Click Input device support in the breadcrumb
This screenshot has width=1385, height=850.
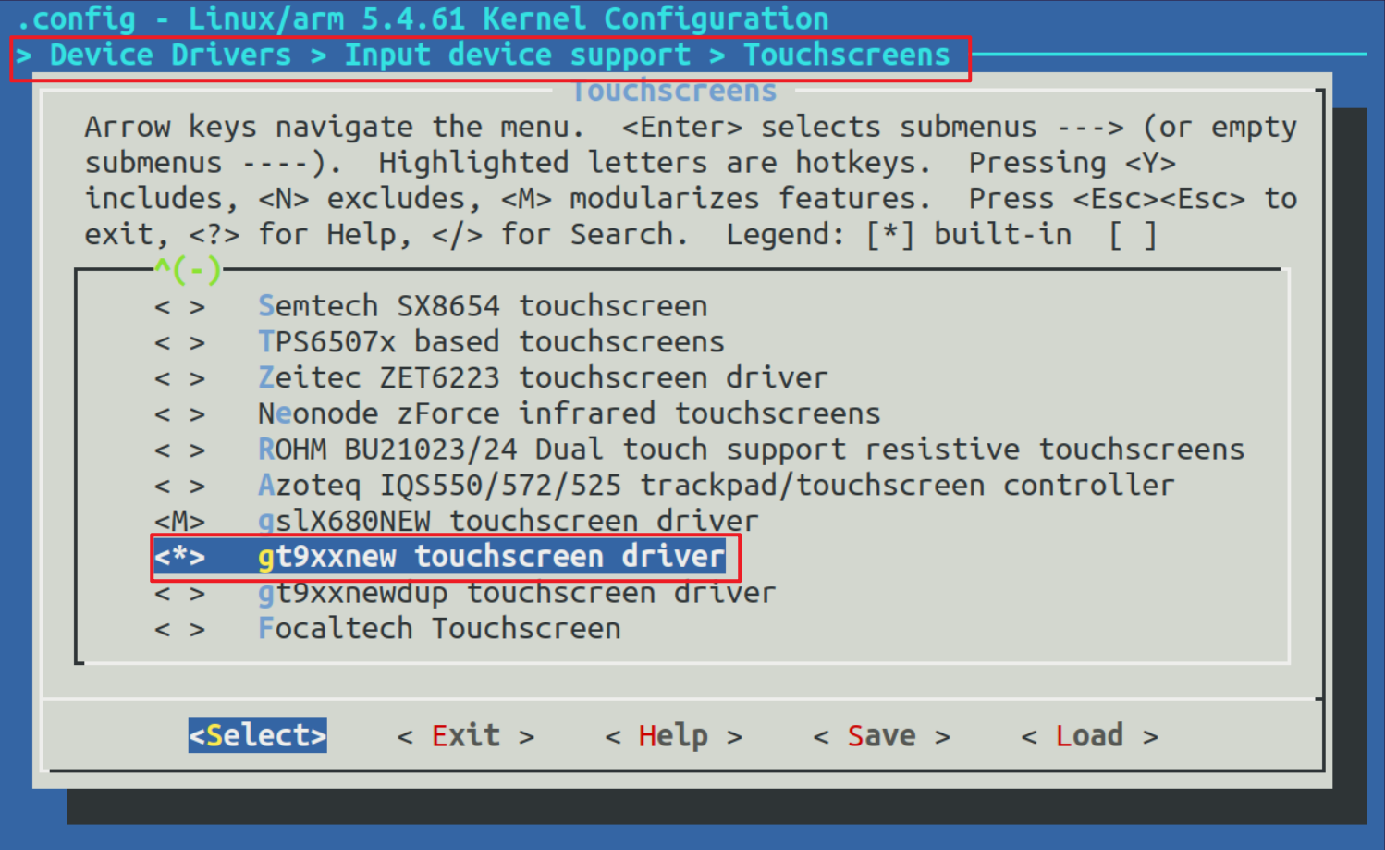(x=517, y=55)
